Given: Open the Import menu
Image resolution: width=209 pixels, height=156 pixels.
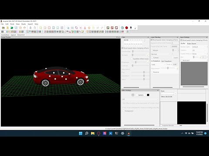Looking at the screenshot, I should click(x=30, y=24).
